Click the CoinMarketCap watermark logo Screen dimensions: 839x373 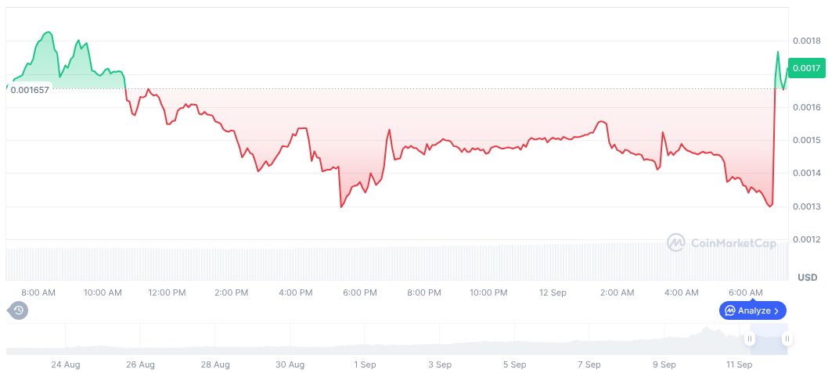[x=676, y=243]
